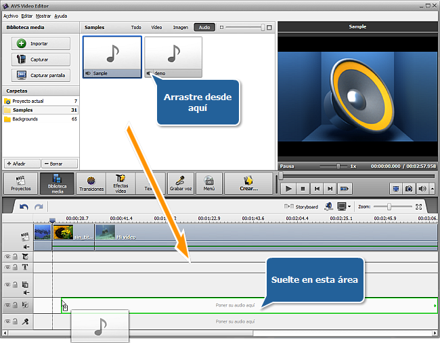
Task: Open the Archivo menu
Action: 11,16
